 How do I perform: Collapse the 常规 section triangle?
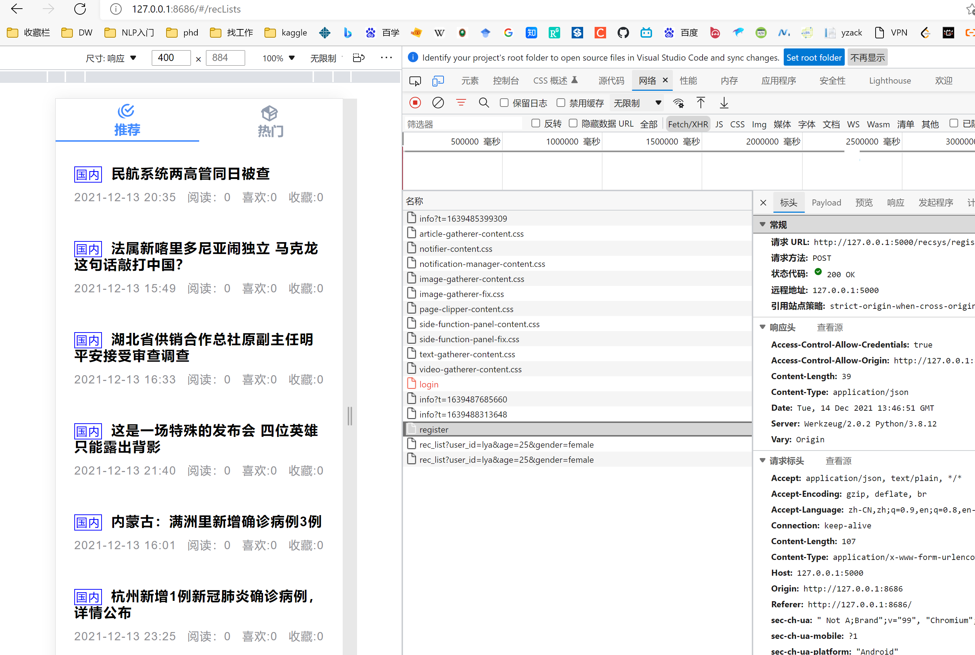coord(762,225)
